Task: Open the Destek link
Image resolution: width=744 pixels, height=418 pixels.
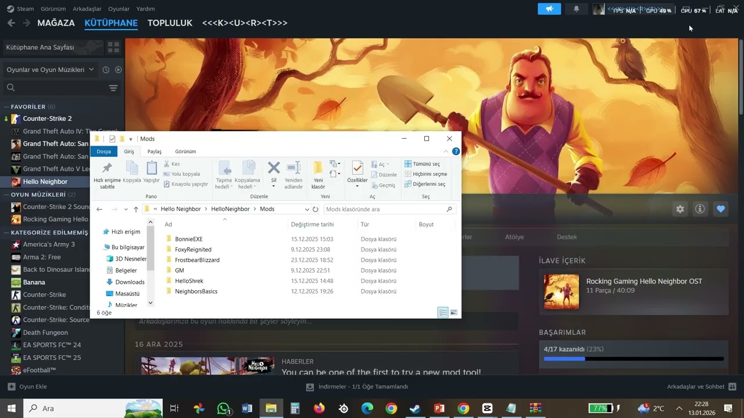Action: (x=567, y=237)
